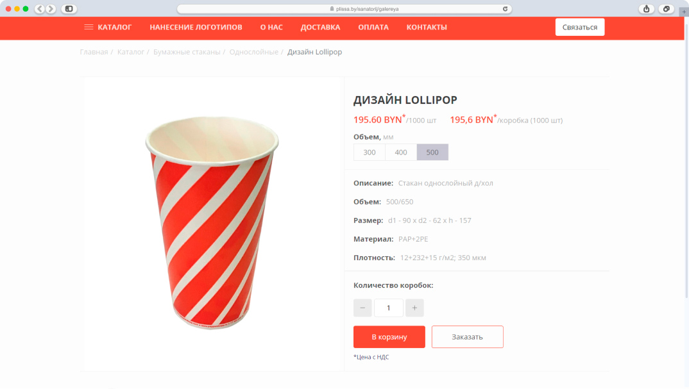689x389 pixels.
Task: Click the Заказать button
Action: pos(468,336)
